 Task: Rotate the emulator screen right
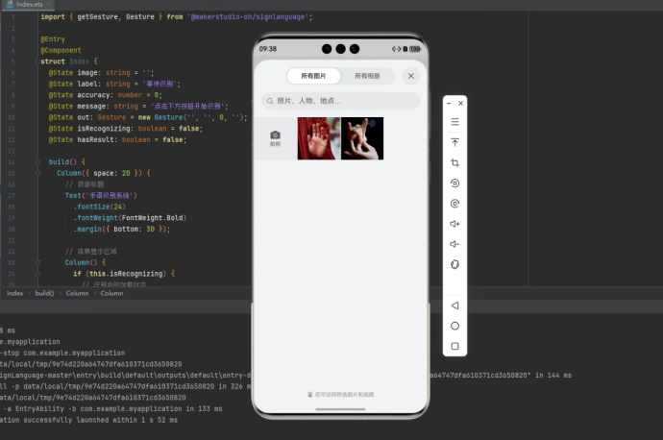pyautogui.click(x=454, y=204)
